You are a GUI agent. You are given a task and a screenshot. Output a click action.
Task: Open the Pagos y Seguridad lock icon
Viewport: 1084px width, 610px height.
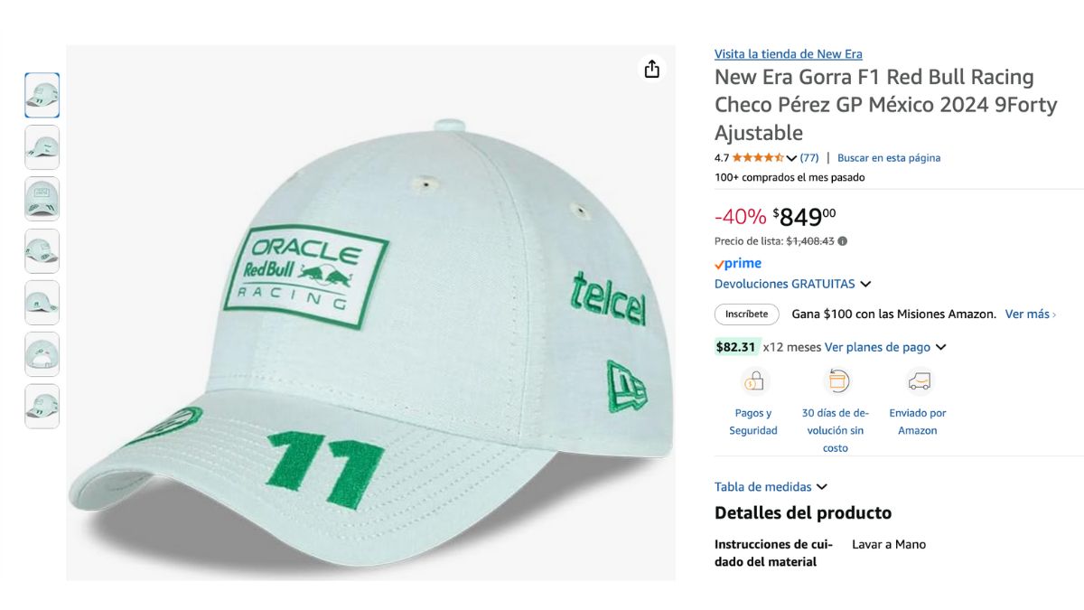tap(753, 382)
